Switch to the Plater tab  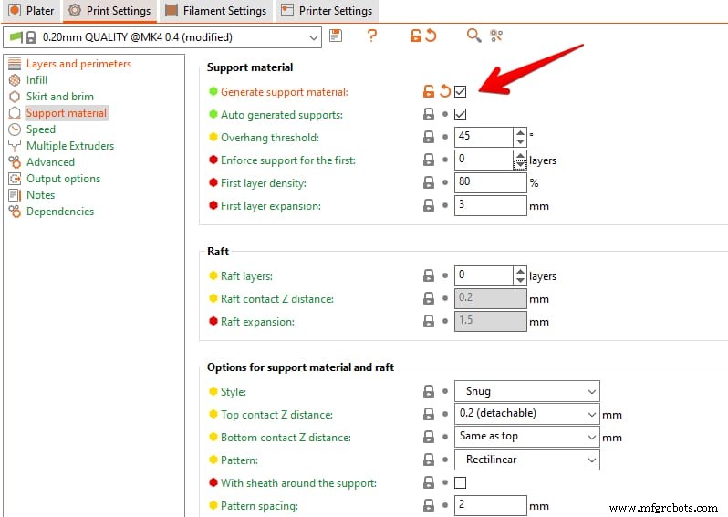click(x=31, y=11)
